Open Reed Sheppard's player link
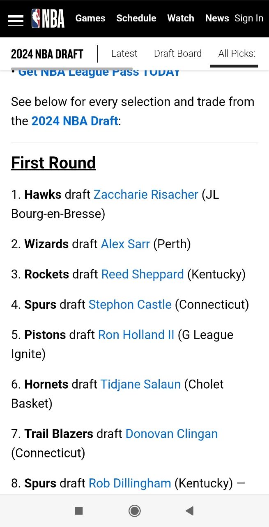Viewport: 269px width, 527px height. tap(143, 274)
